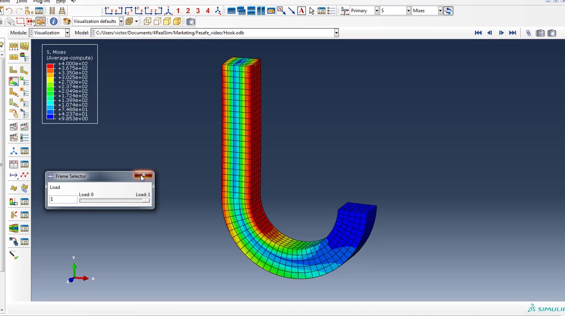Open the Mises invariant dropdown

click(440, 11)
